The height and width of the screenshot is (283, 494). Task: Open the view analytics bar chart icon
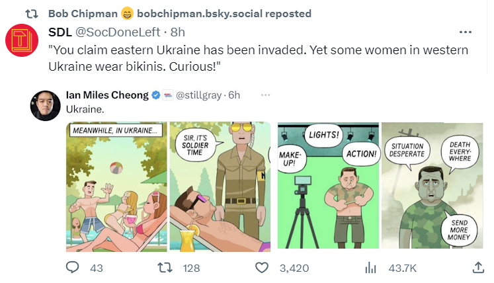click(371, 267)
